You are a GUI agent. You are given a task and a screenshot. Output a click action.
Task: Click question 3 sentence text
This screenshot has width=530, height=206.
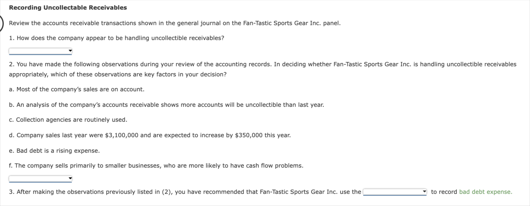(x=179, y=192)
